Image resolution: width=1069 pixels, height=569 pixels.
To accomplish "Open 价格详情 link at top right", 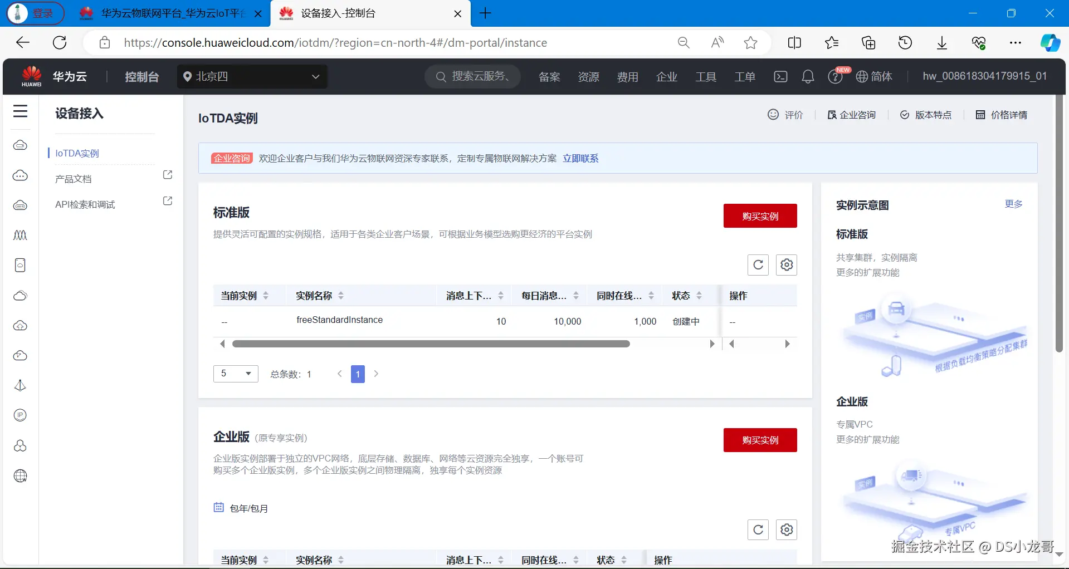I will coord(1002,115).
